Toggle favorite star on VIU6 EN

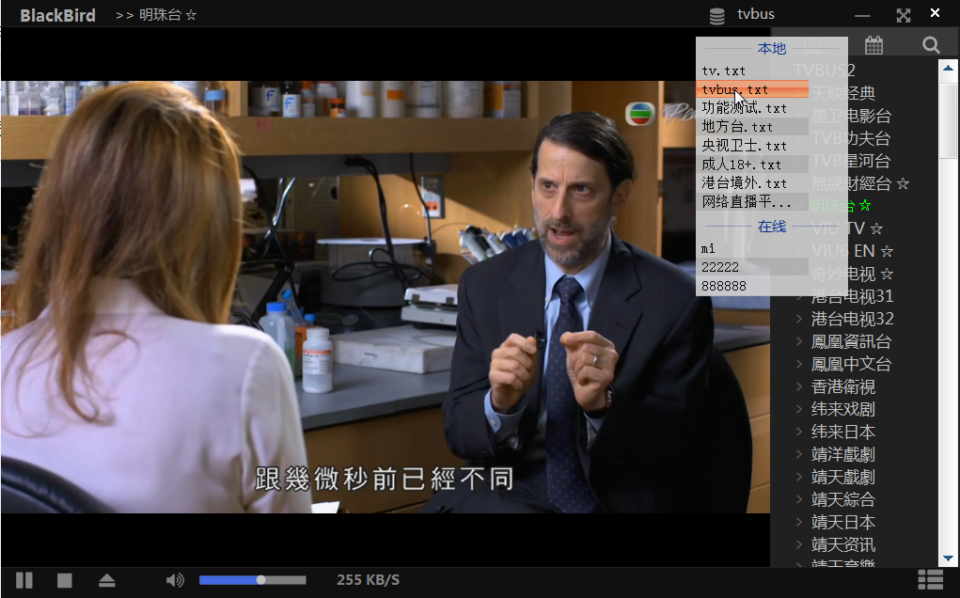(887, 252)
